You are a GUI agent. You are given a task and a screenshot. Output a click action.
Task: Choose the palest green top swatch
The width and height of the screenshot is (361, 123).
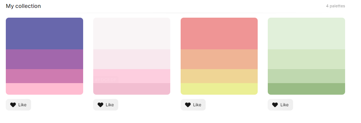[306, 33]
